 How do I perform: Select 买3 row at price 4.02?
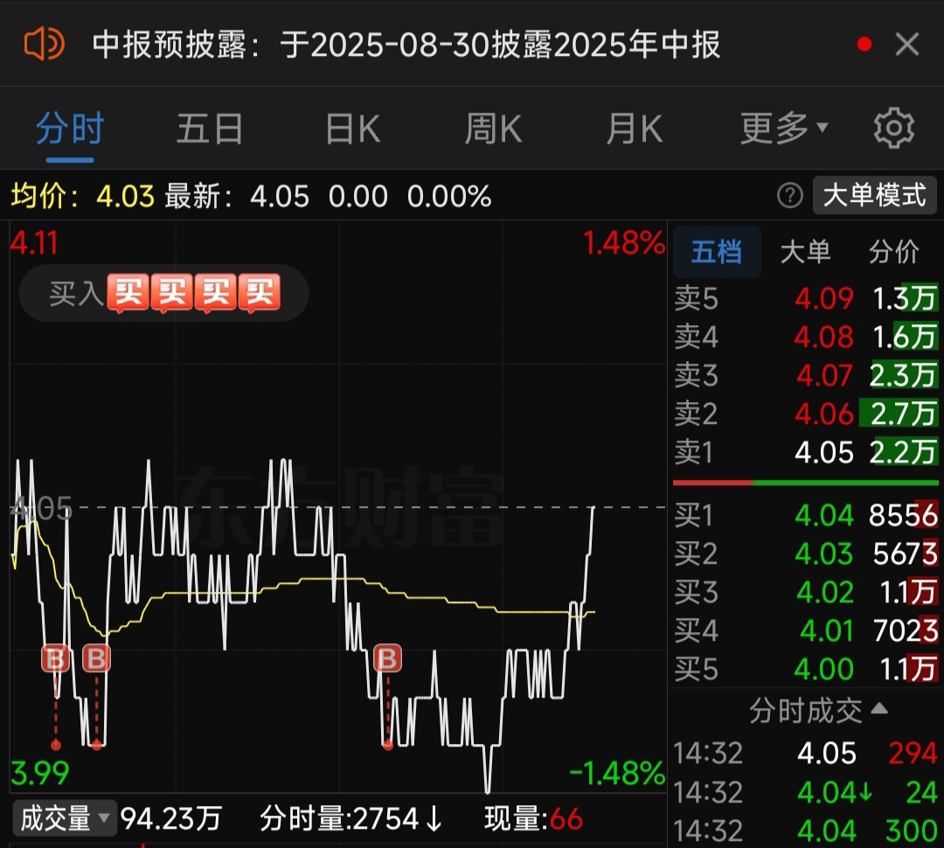806,593
